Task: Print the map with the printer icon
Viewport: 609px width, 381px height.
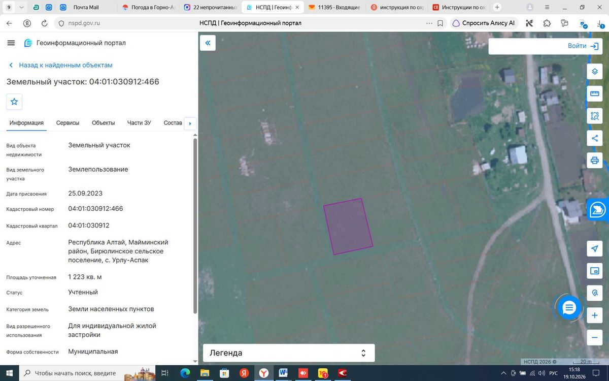Action: (x=595, y=161)
